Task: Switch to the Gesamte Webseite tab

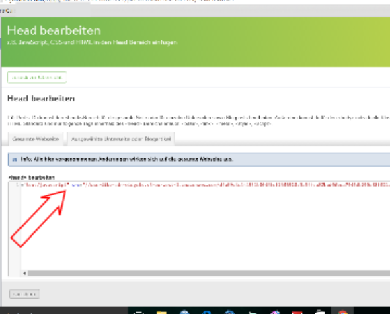Action: (x=36, y=139)
